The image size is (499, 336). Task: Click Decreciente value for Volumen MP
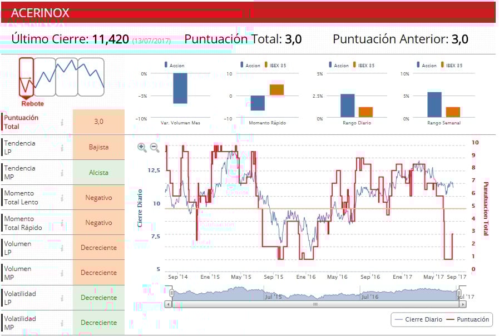point(98,273)
